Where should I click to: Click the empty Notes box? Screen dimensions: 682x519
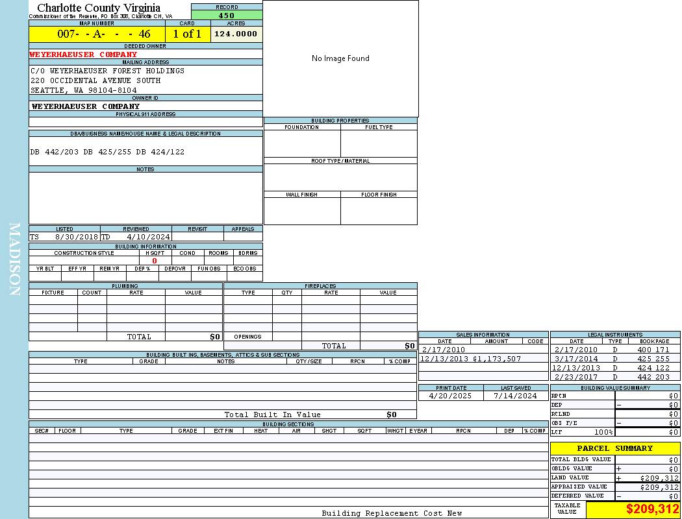[x=145, y=198]
